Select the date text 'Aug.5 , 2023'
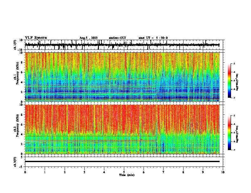Viewport: 251px width, 193px height. click(88, 38)
